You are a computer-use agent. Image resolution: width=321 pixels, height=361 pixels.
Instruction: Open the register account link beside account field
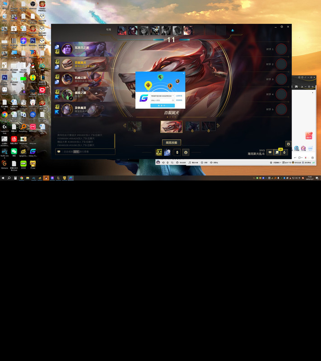(179, 96)
